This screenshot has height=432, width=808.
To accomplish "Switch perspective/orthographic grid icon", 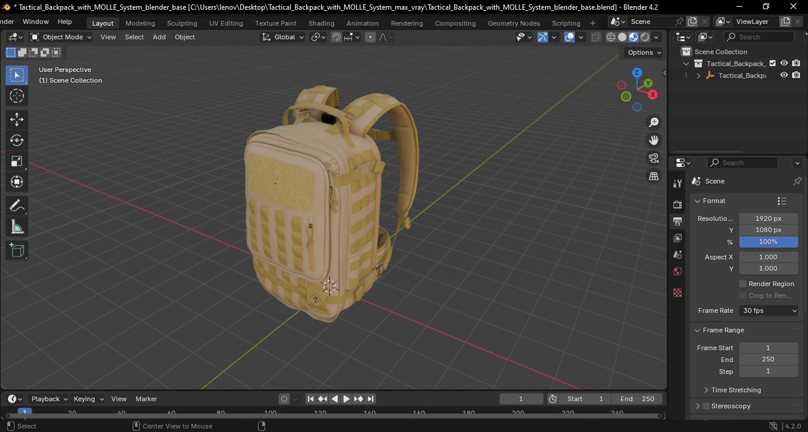I will click(x=654, y=176).
